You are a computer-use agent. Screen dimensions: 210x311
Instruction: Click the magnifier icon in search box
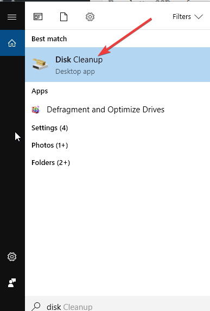coord(36,307)
